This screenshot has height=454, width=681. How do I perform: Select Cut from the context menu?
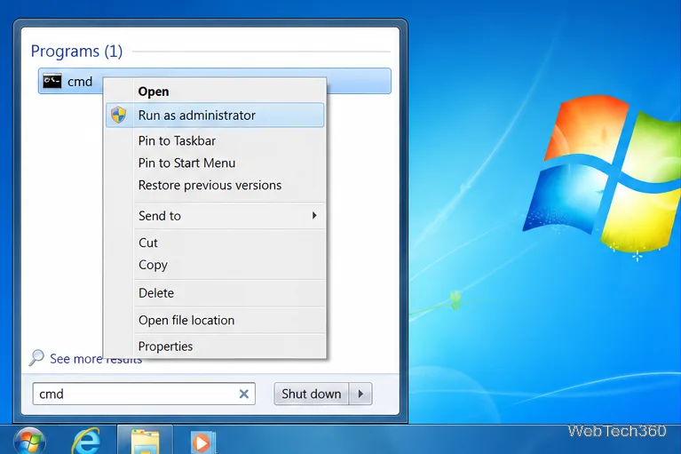(x=215, y=243)
